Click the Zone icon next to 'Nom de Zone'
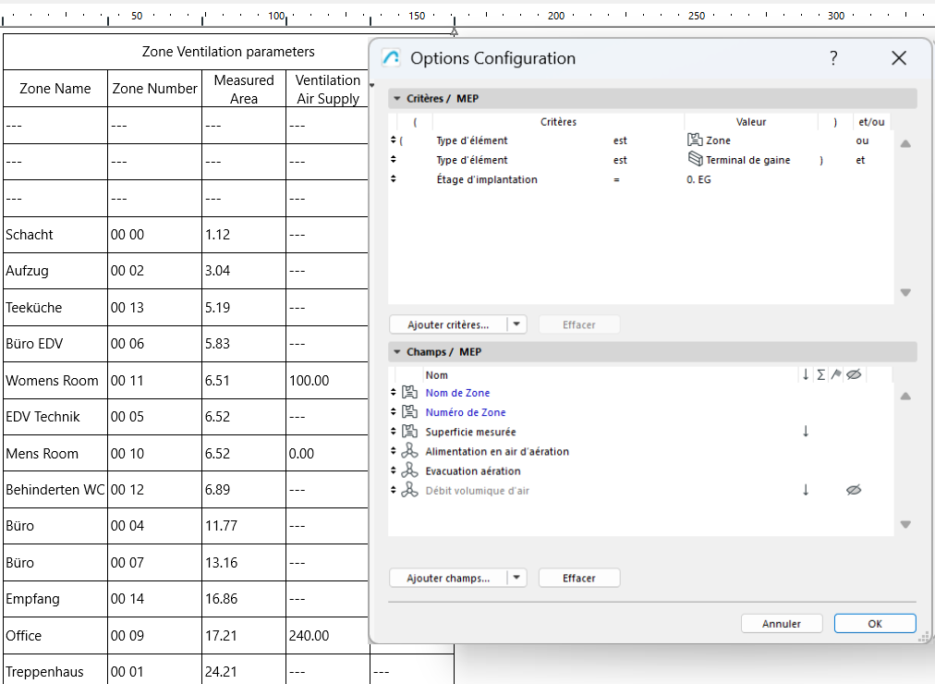 coord(408,392)
